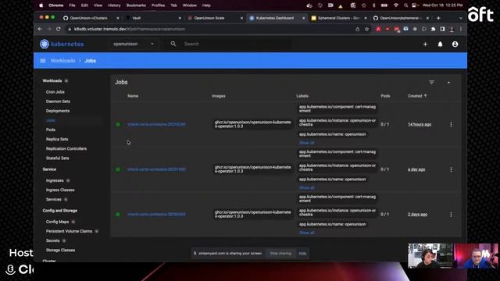Open actions menu for 2 days ago job
The image size is (500, 281).
click(451, 215)
